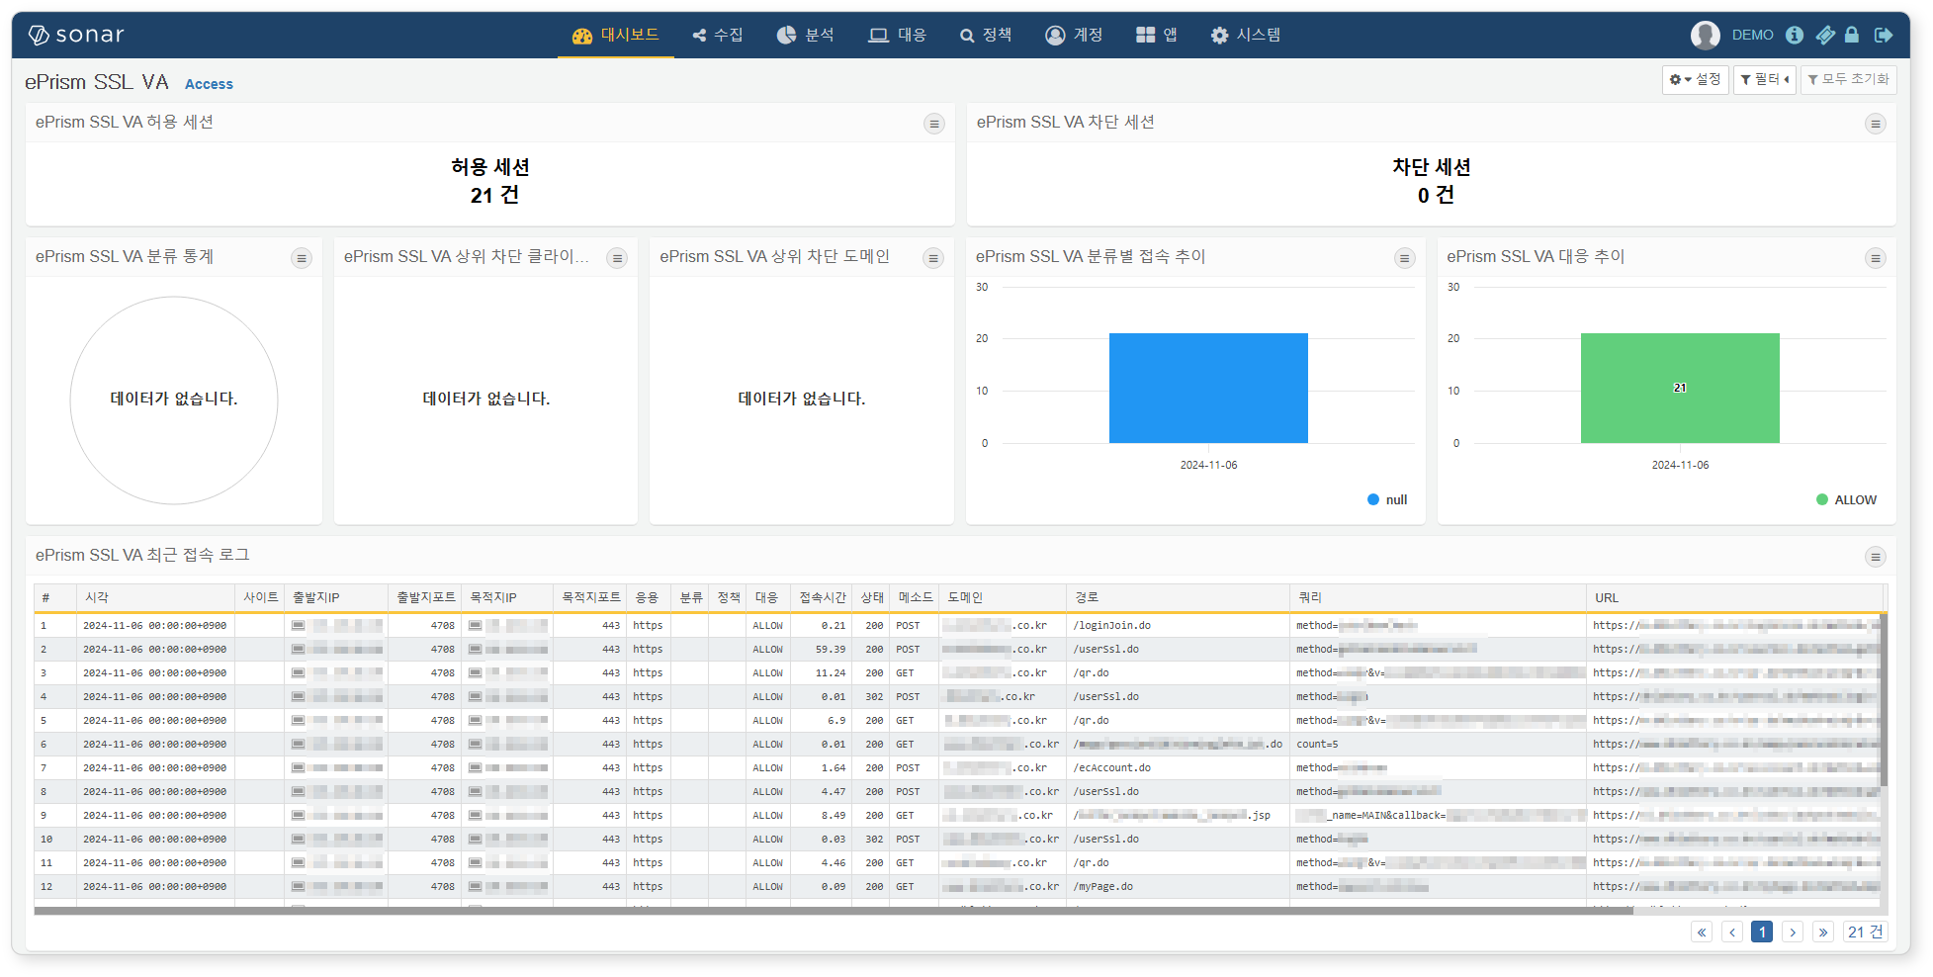This screenshot has width=1933, height=977.
Task: Go to previous page of log
Action: coord(1732,932)
